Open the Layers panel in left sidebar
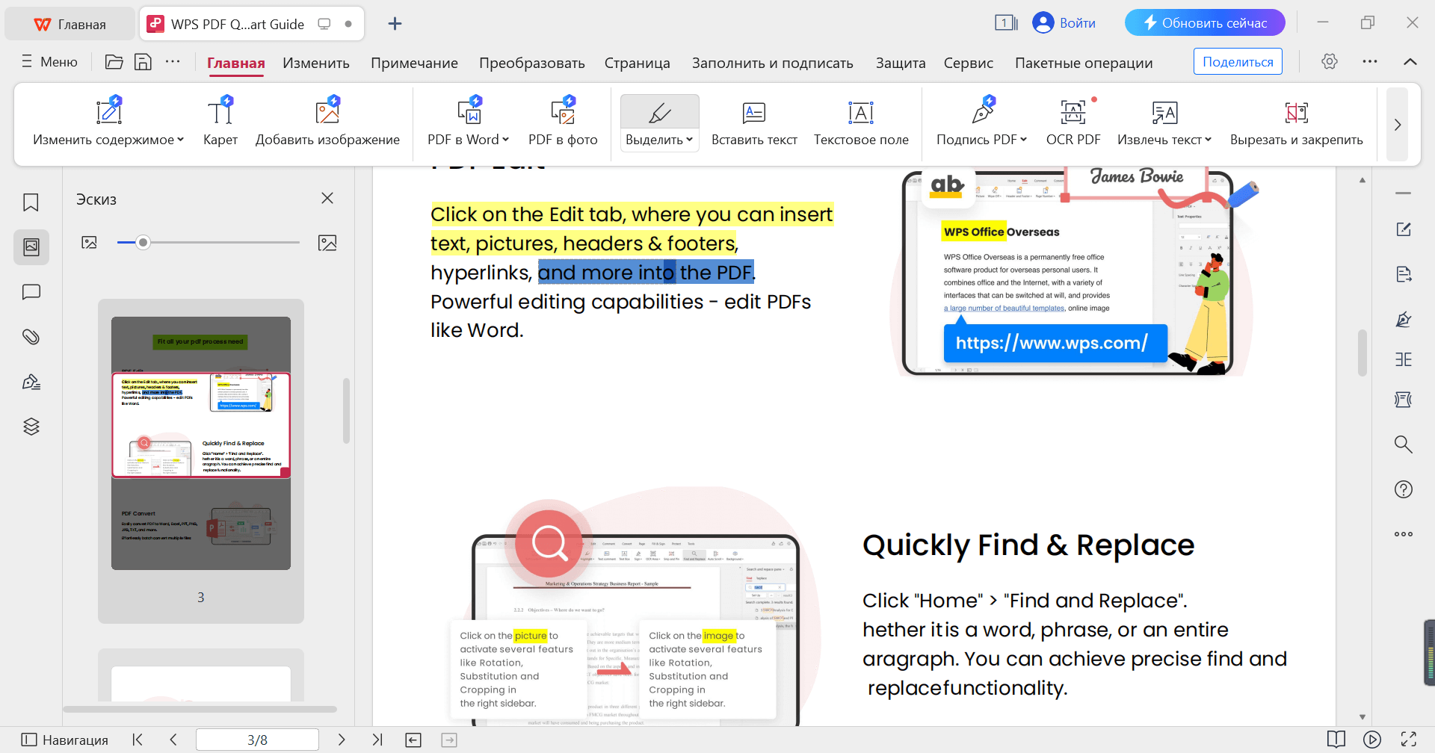This screenshot has width=1435, height=753. pyautogui.click(x=31, y=426)
